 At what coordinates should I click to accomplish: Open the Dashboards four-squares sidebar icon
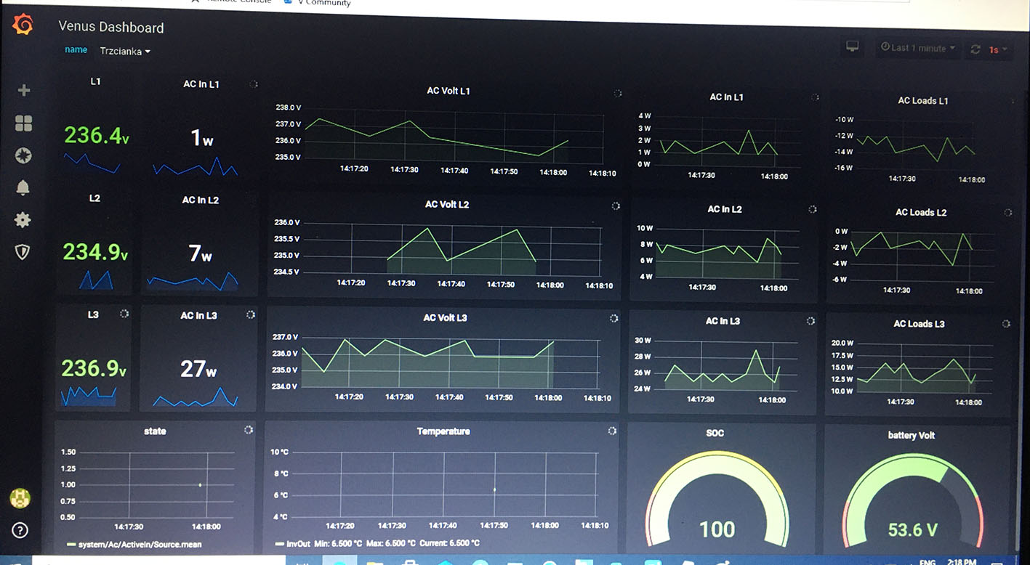point(23,123)
